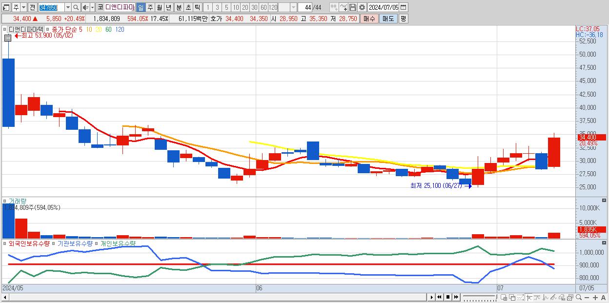The image size is (609, 303).
Task: Click the speaker sound icon
Action: click(x=85, y=7)
